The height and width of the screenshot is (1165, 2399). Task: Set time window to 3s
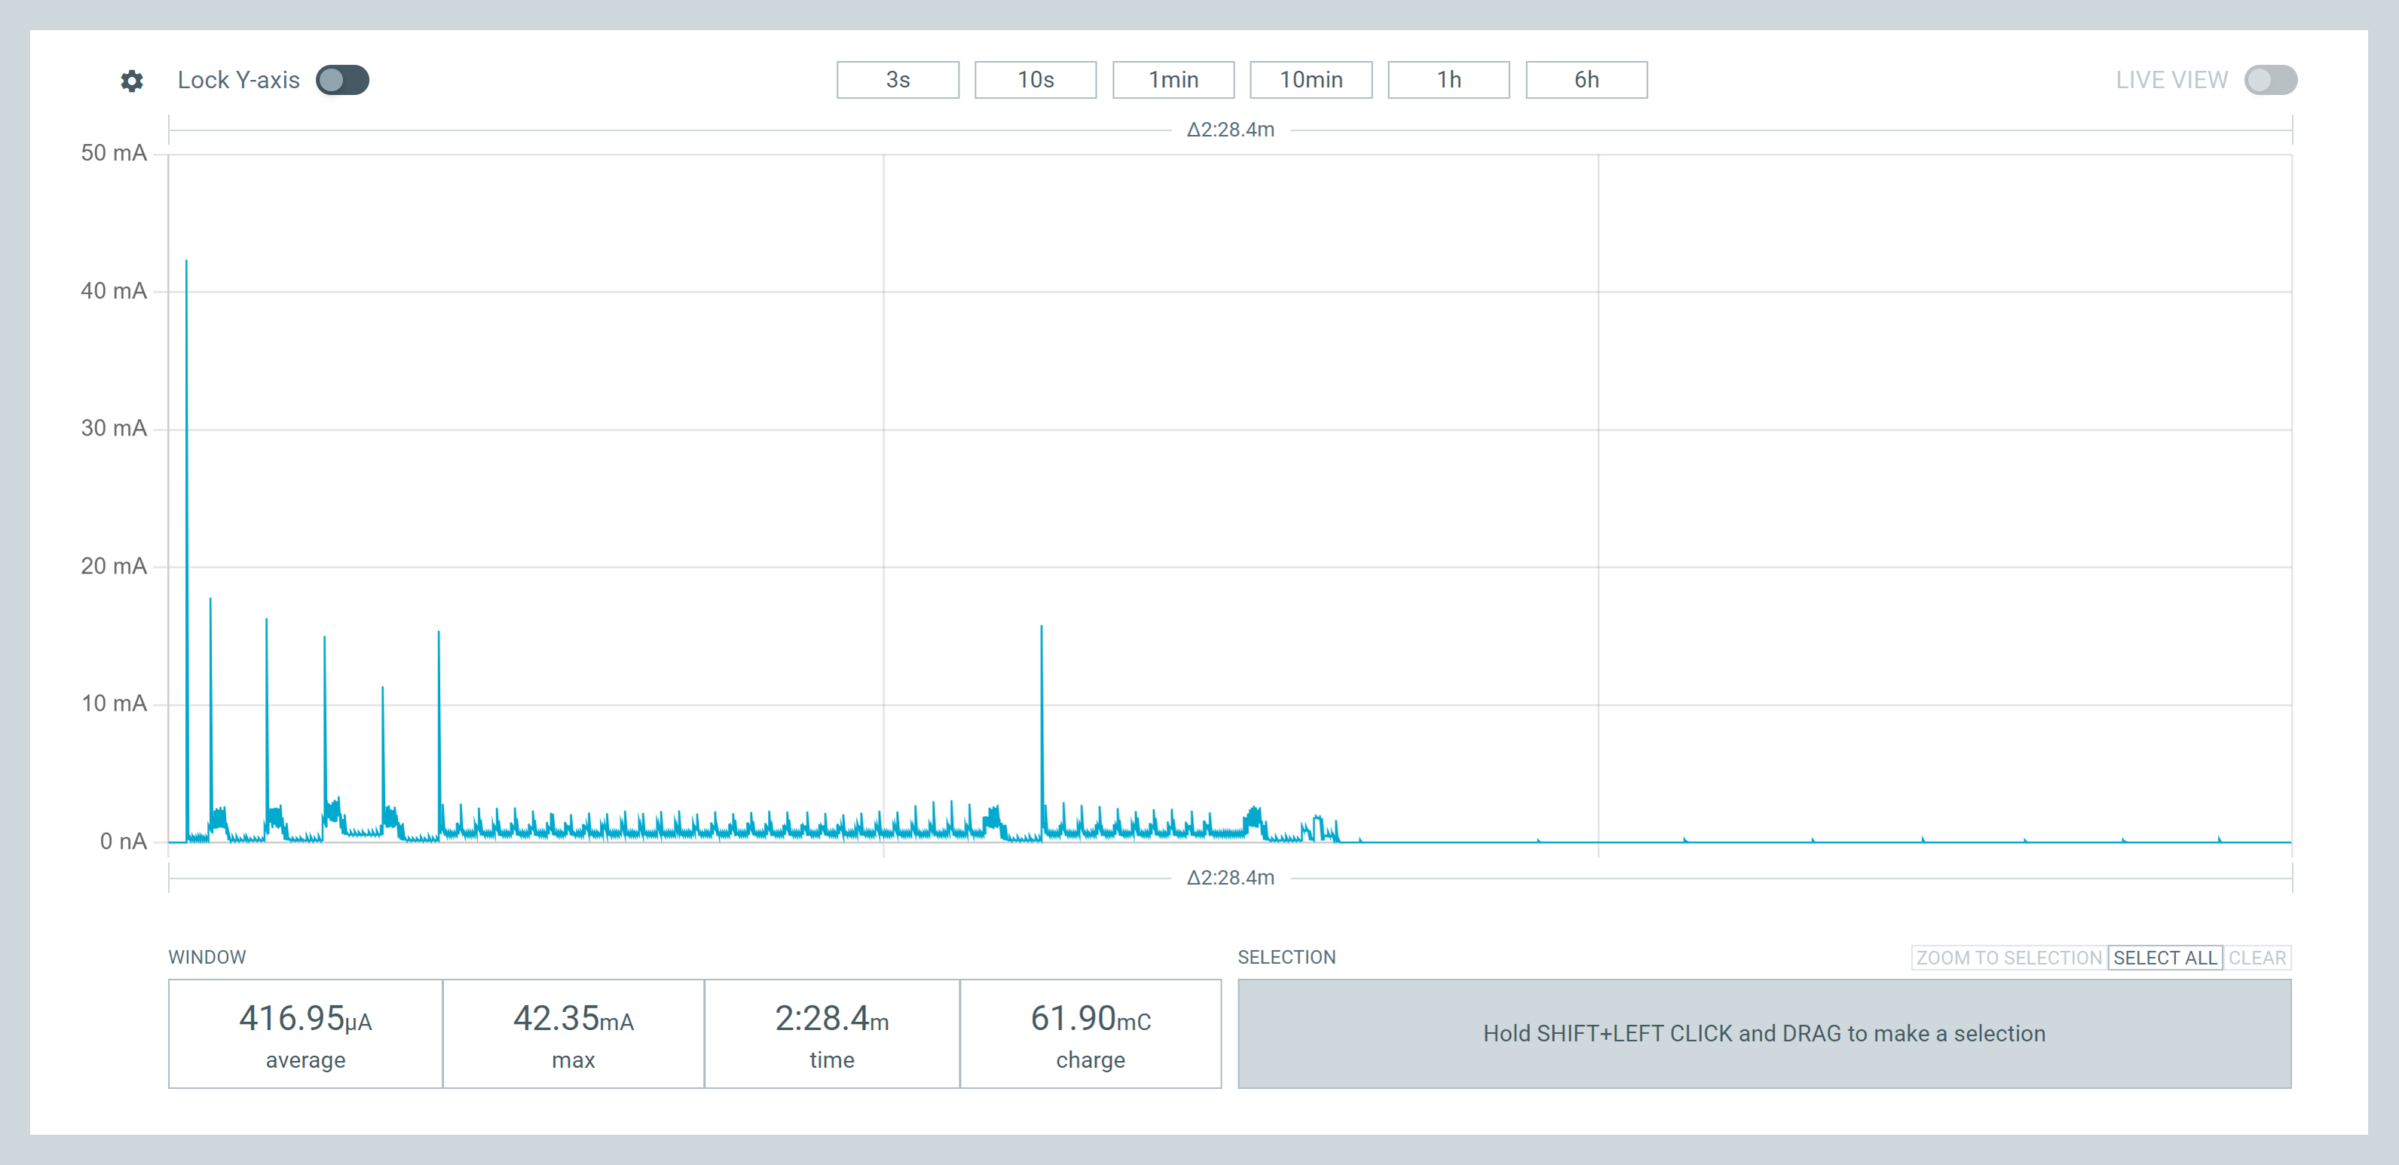coord(898,80)
